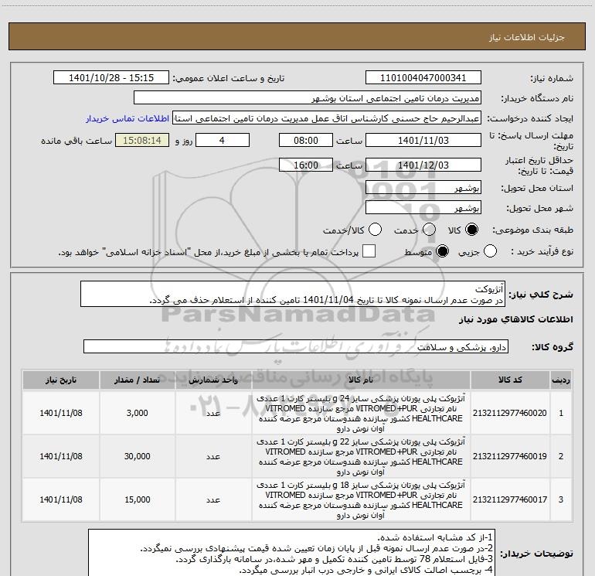Image resolution: width=595 pixels, height=576 pixels.
Task: Click delivery province field بوشهر
Action: coord(423,188)
